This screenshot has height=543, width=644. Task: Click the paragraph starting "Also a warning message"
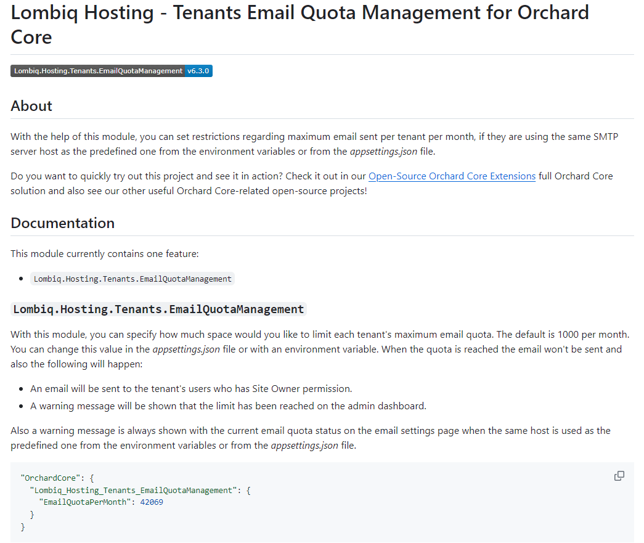pyautogui.click(x=311, y=438)
